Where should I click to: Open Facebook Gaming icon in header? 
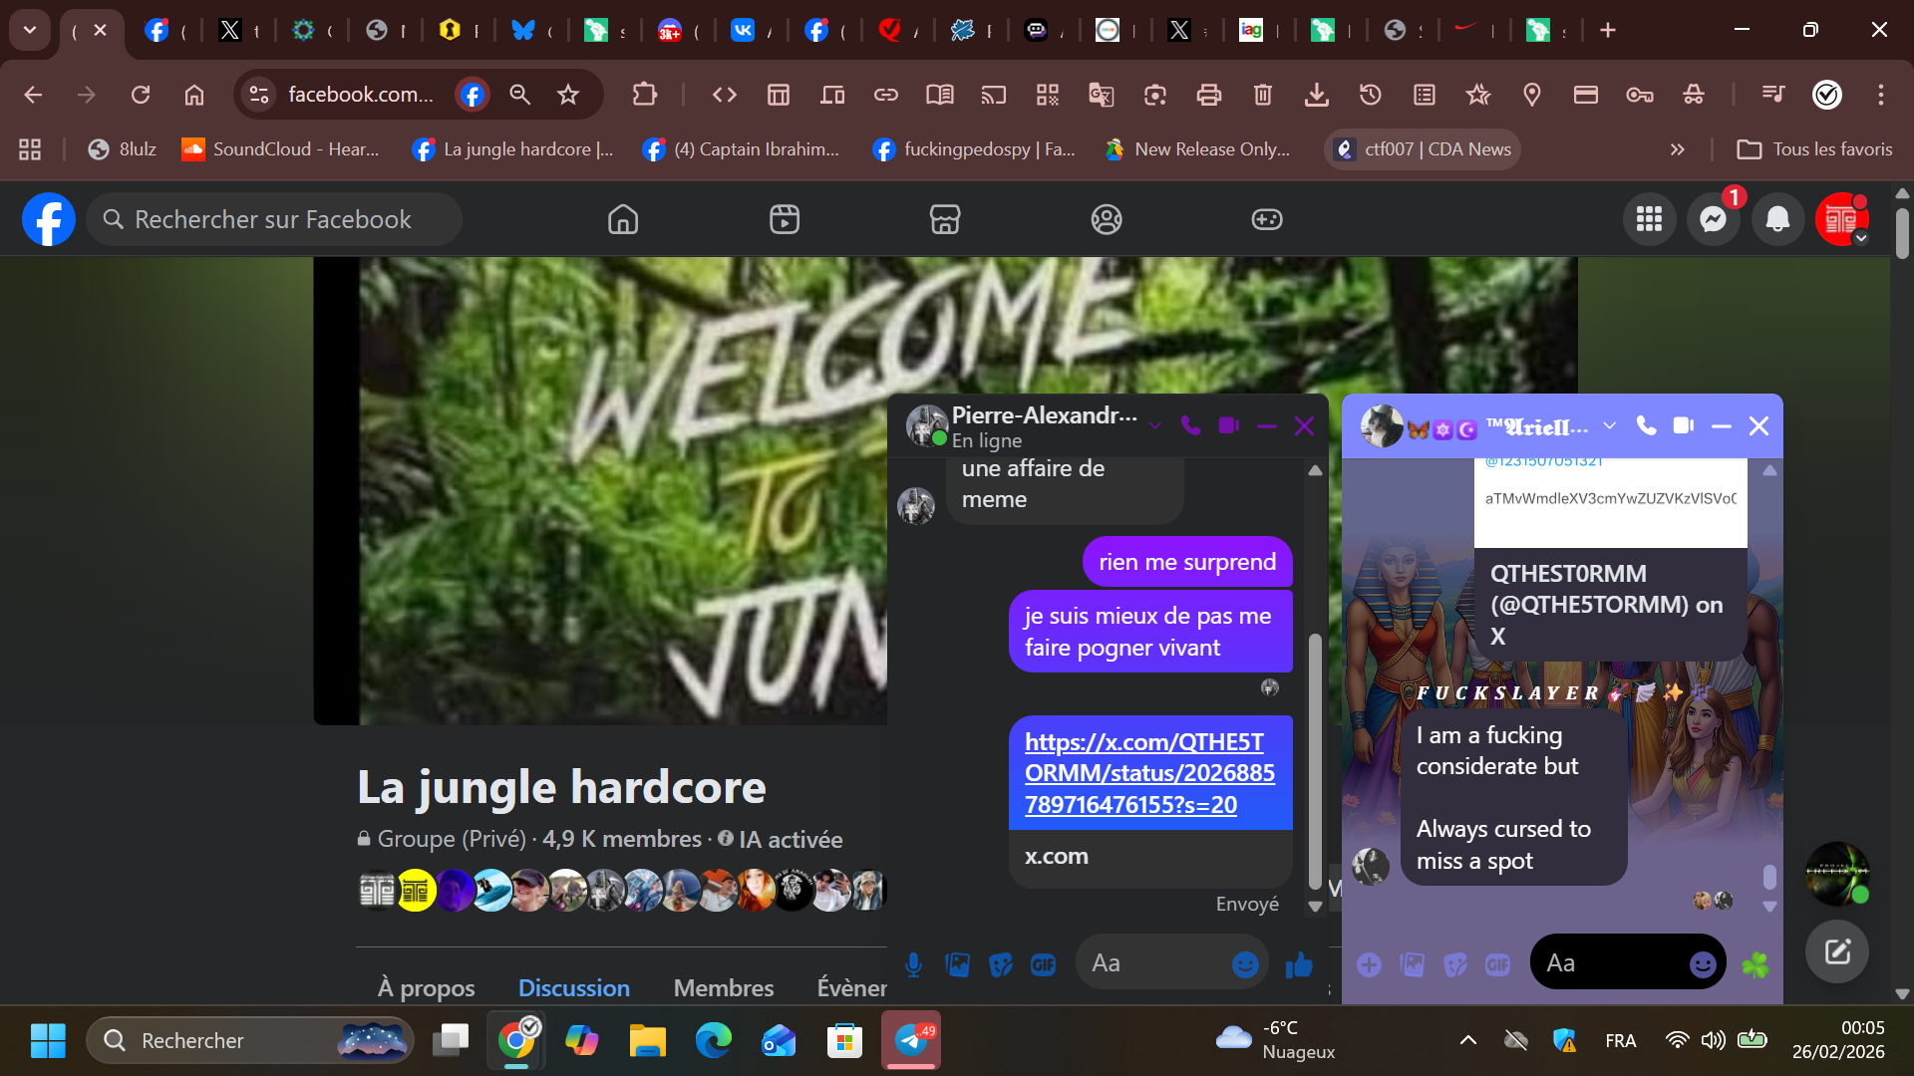(x=1266, y=219)
